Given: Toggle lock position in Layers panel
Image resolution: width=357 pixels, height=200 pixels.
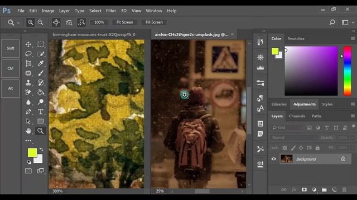Looking at the screenshot, I should pos(301,148).
